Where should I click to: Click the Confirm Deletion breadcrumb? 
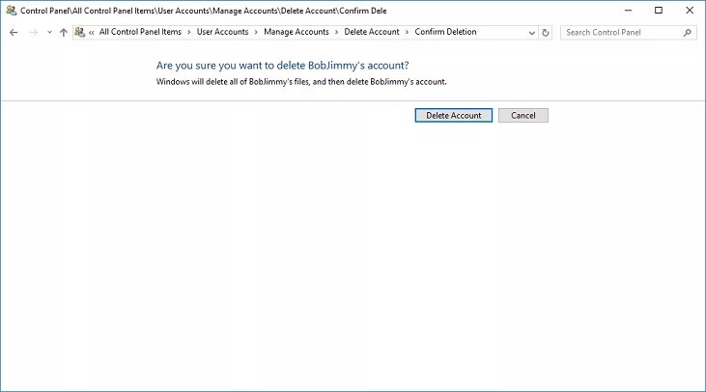click(445, 32)
